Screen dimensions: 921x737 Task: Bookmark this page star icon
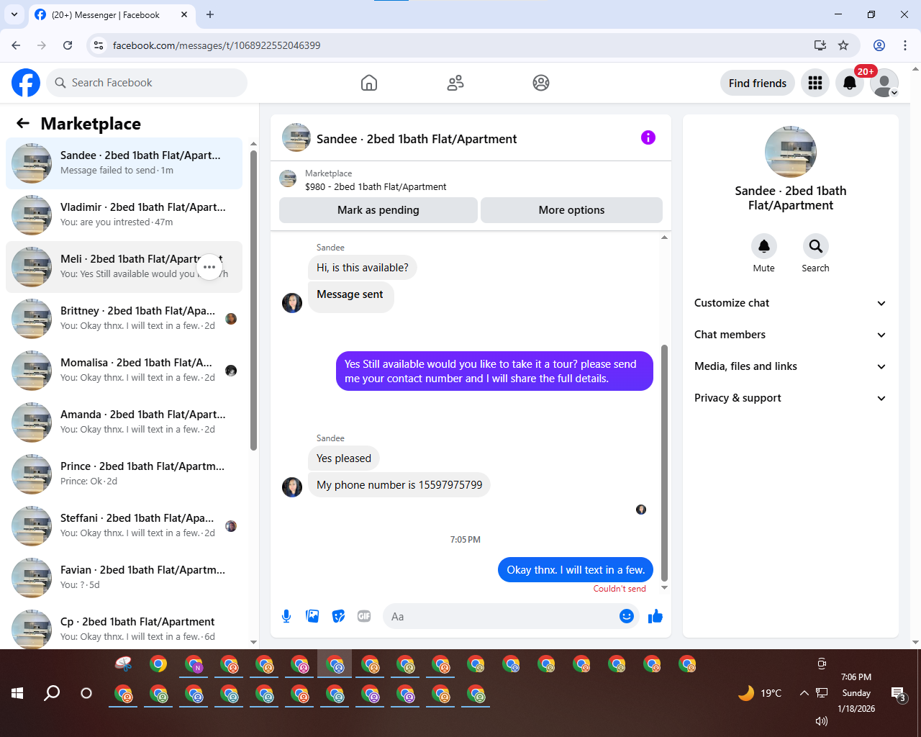pyautogui.click(x=843, y=45)
